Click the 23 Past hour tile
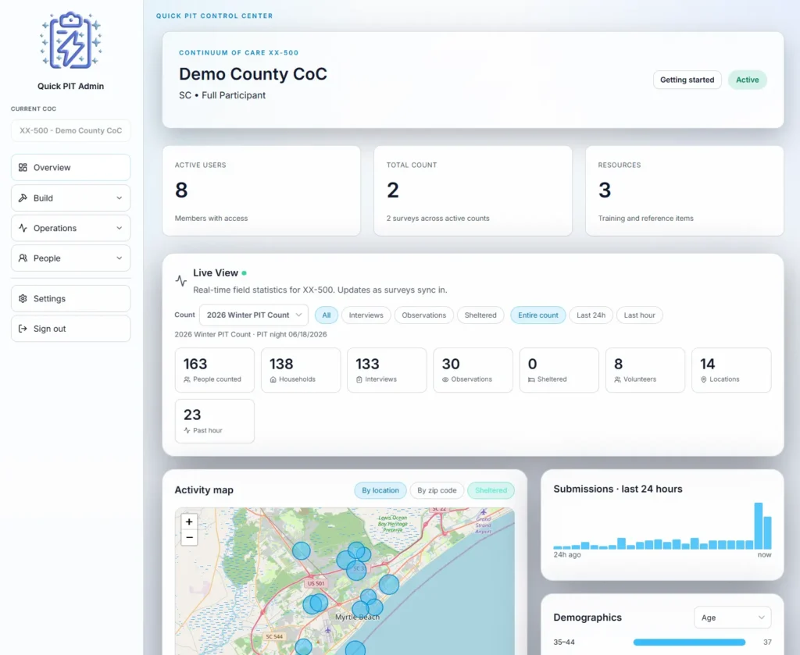Viewport: 800px width, 655px height. 214,421
